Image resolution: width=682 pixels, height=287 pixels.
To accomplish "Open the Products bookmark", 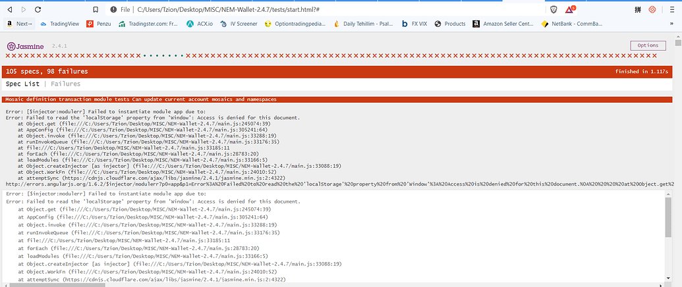I will tap(450, 24).
